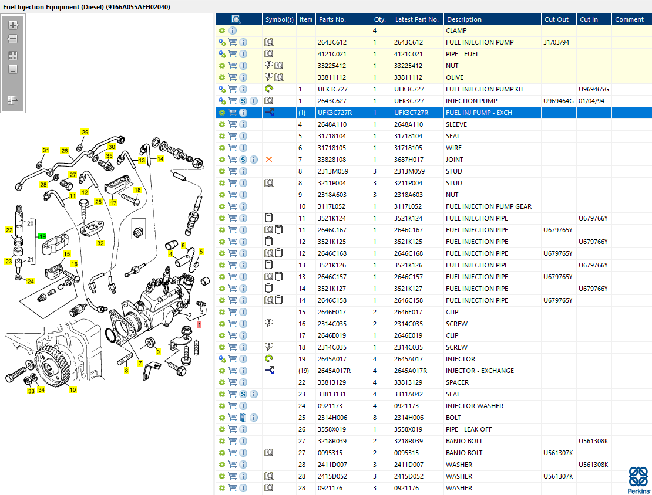
Task: Click magnifier symbol on 2643C612 row
Action: point(269,42)
